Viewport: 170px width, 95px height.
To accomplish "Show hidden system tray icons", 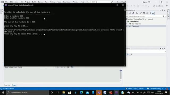I will (x=138, y=93).
